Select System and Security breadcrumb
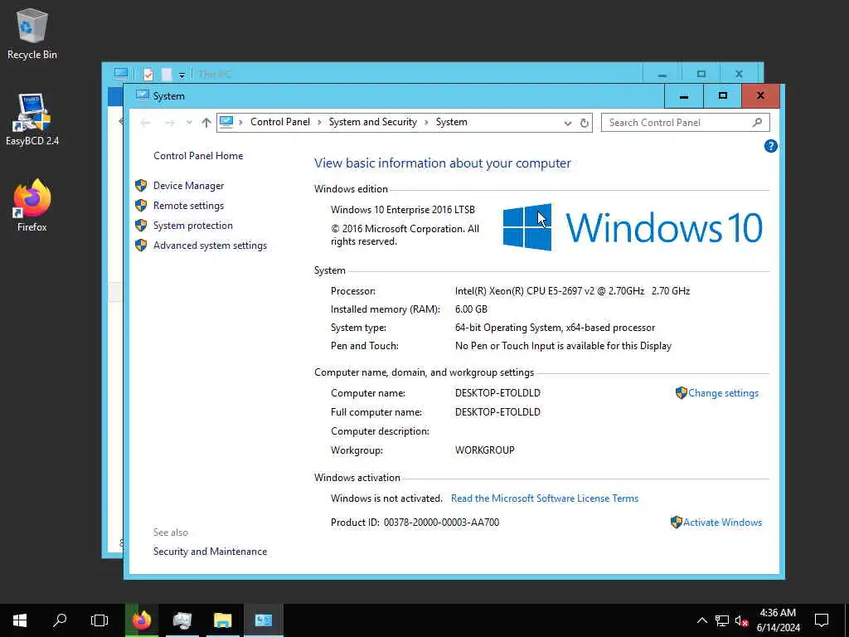The height and width of the screenshot is (637, 849). [x=373, y=123]
